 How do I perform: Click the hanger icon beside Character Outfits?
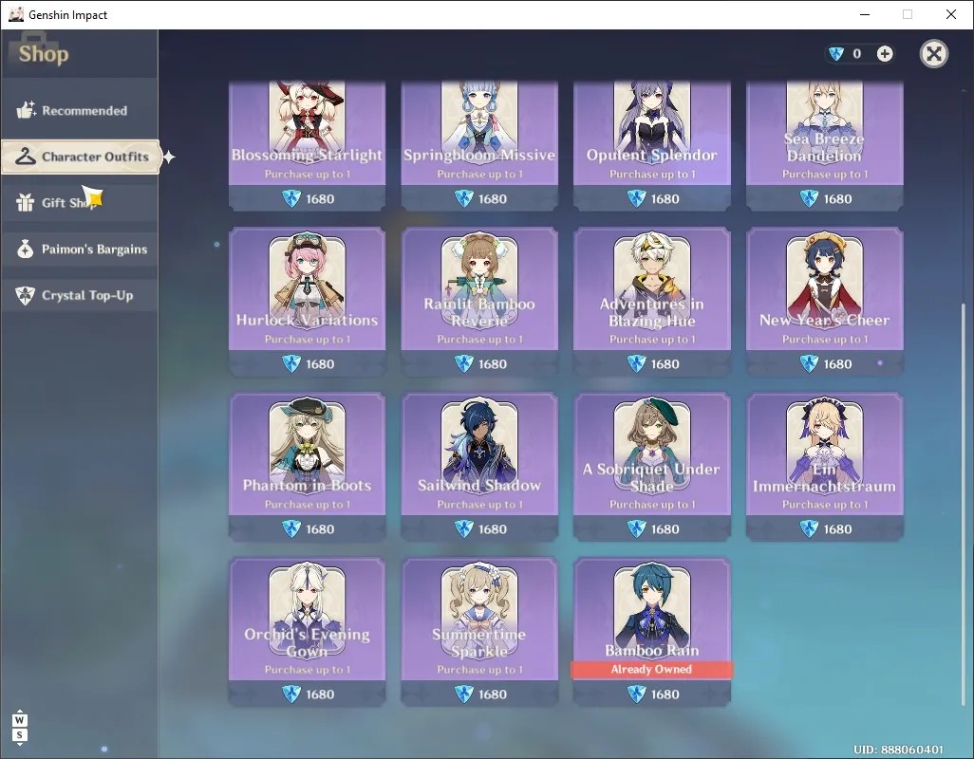click(26, 157)
